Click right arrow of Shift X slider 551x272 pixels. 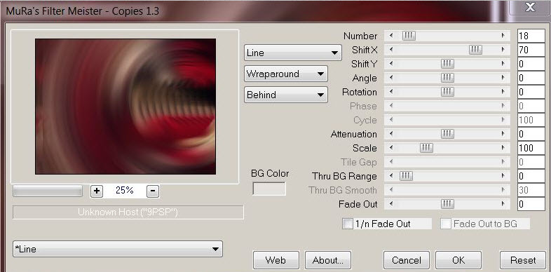(503, 50)
